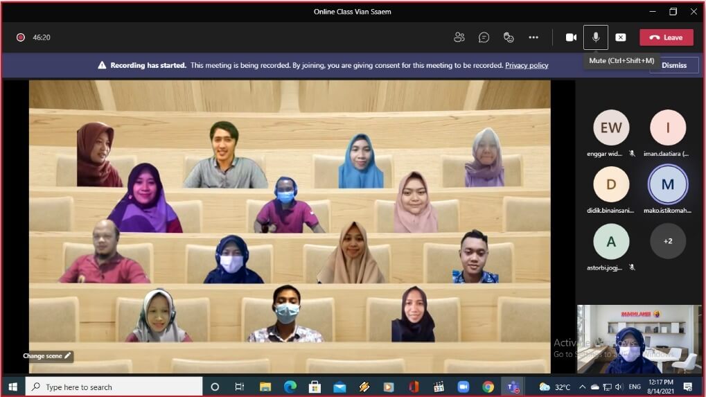Open the media player taskbar icon
706x397 pixels.
pos(389,387)
